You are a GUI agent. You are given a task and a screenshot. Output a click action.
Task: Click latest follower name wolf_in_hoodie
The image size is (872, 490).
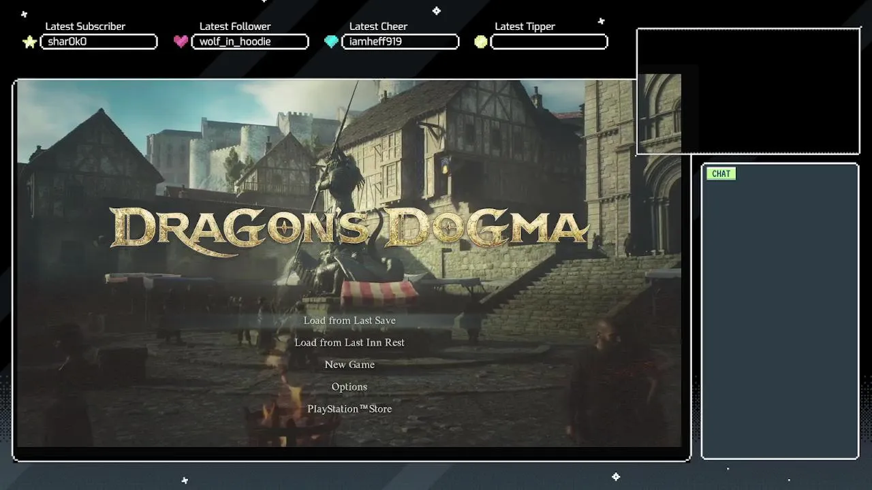tap(235, 42)
